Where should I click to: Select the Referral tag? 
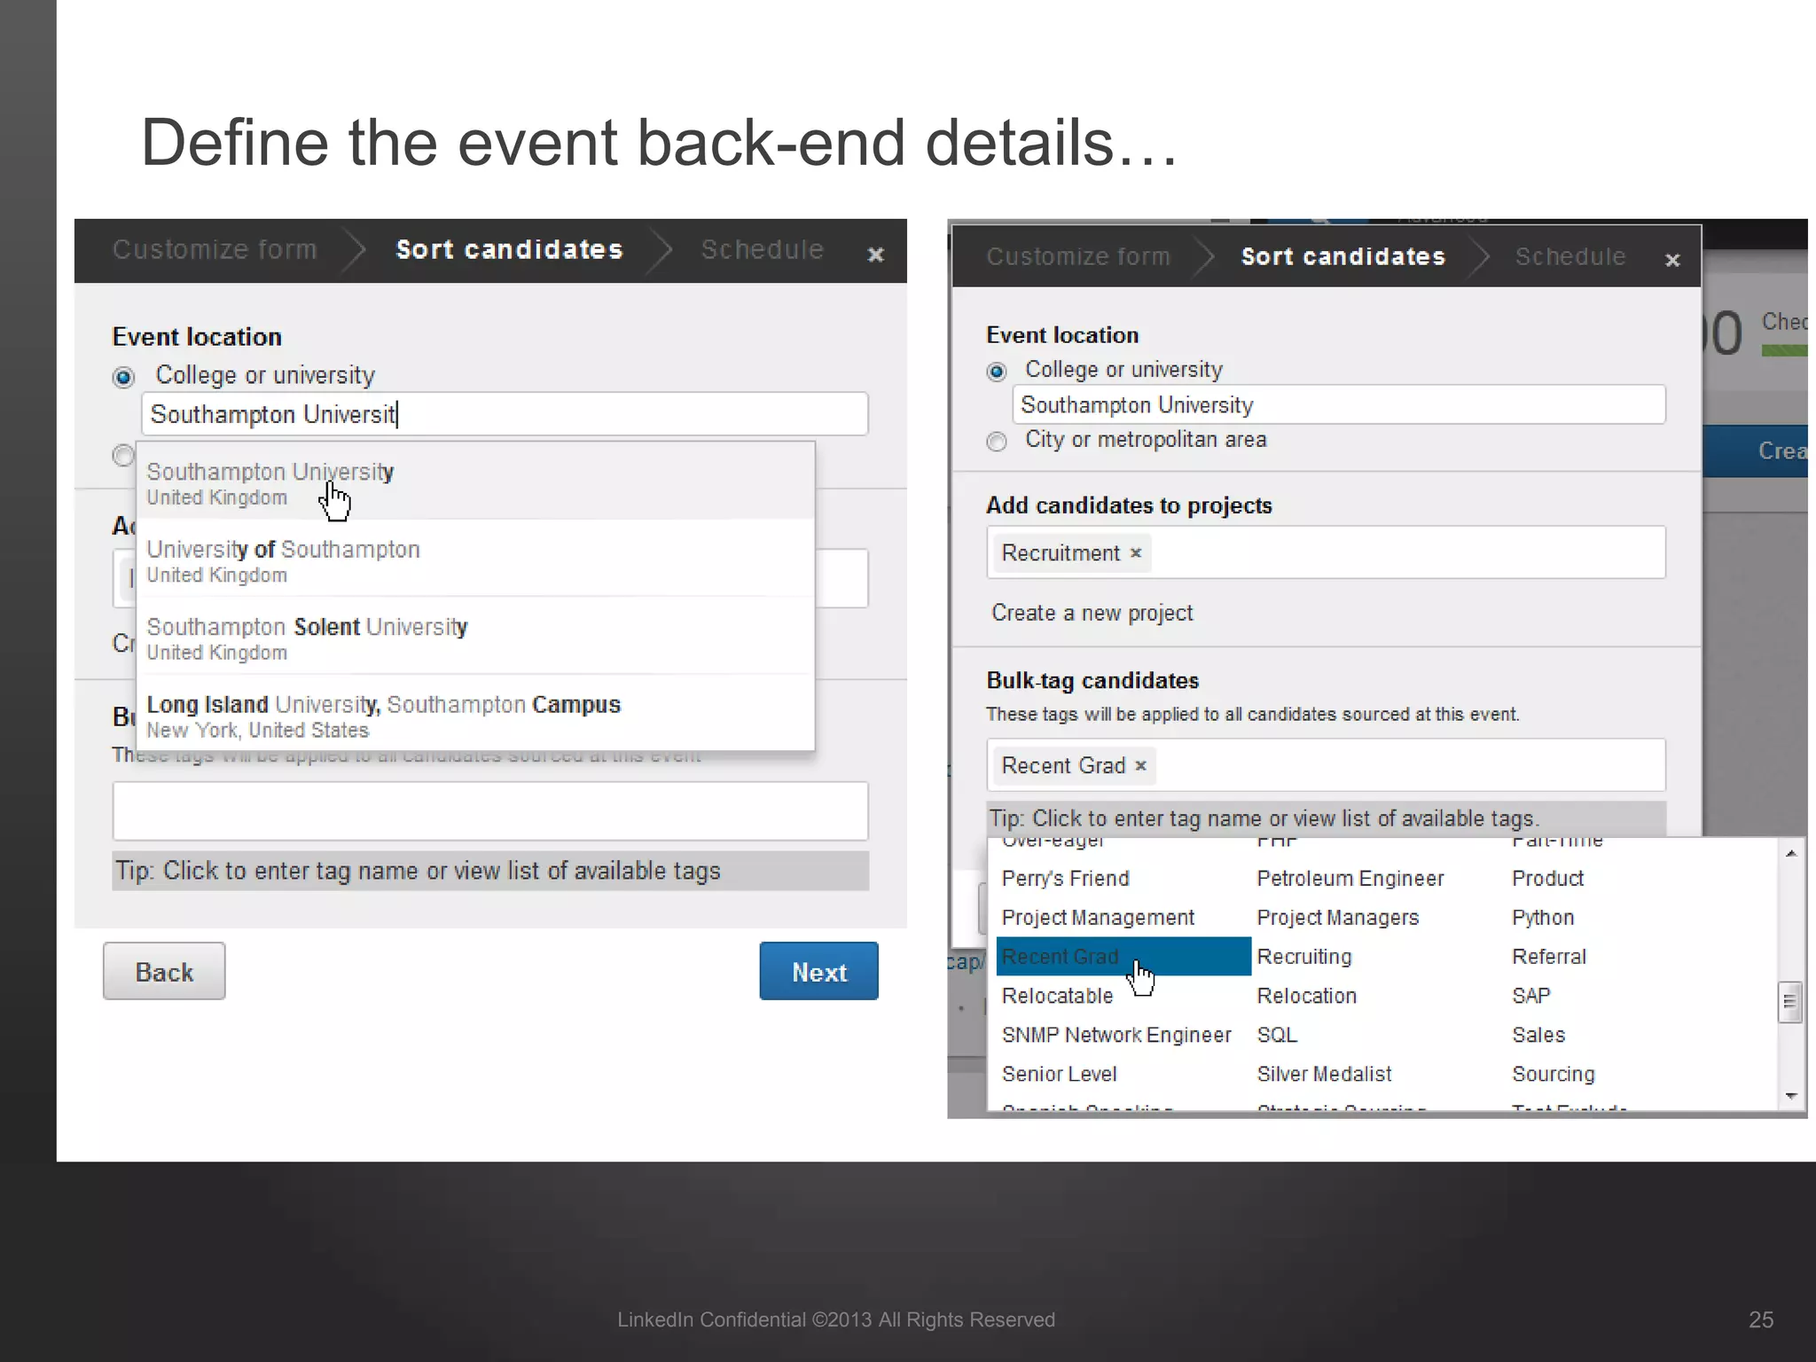tap(1549, 957)
